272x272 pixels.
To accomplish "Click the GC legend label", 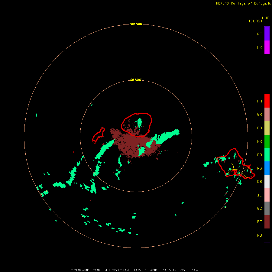I will pos(259,209).
